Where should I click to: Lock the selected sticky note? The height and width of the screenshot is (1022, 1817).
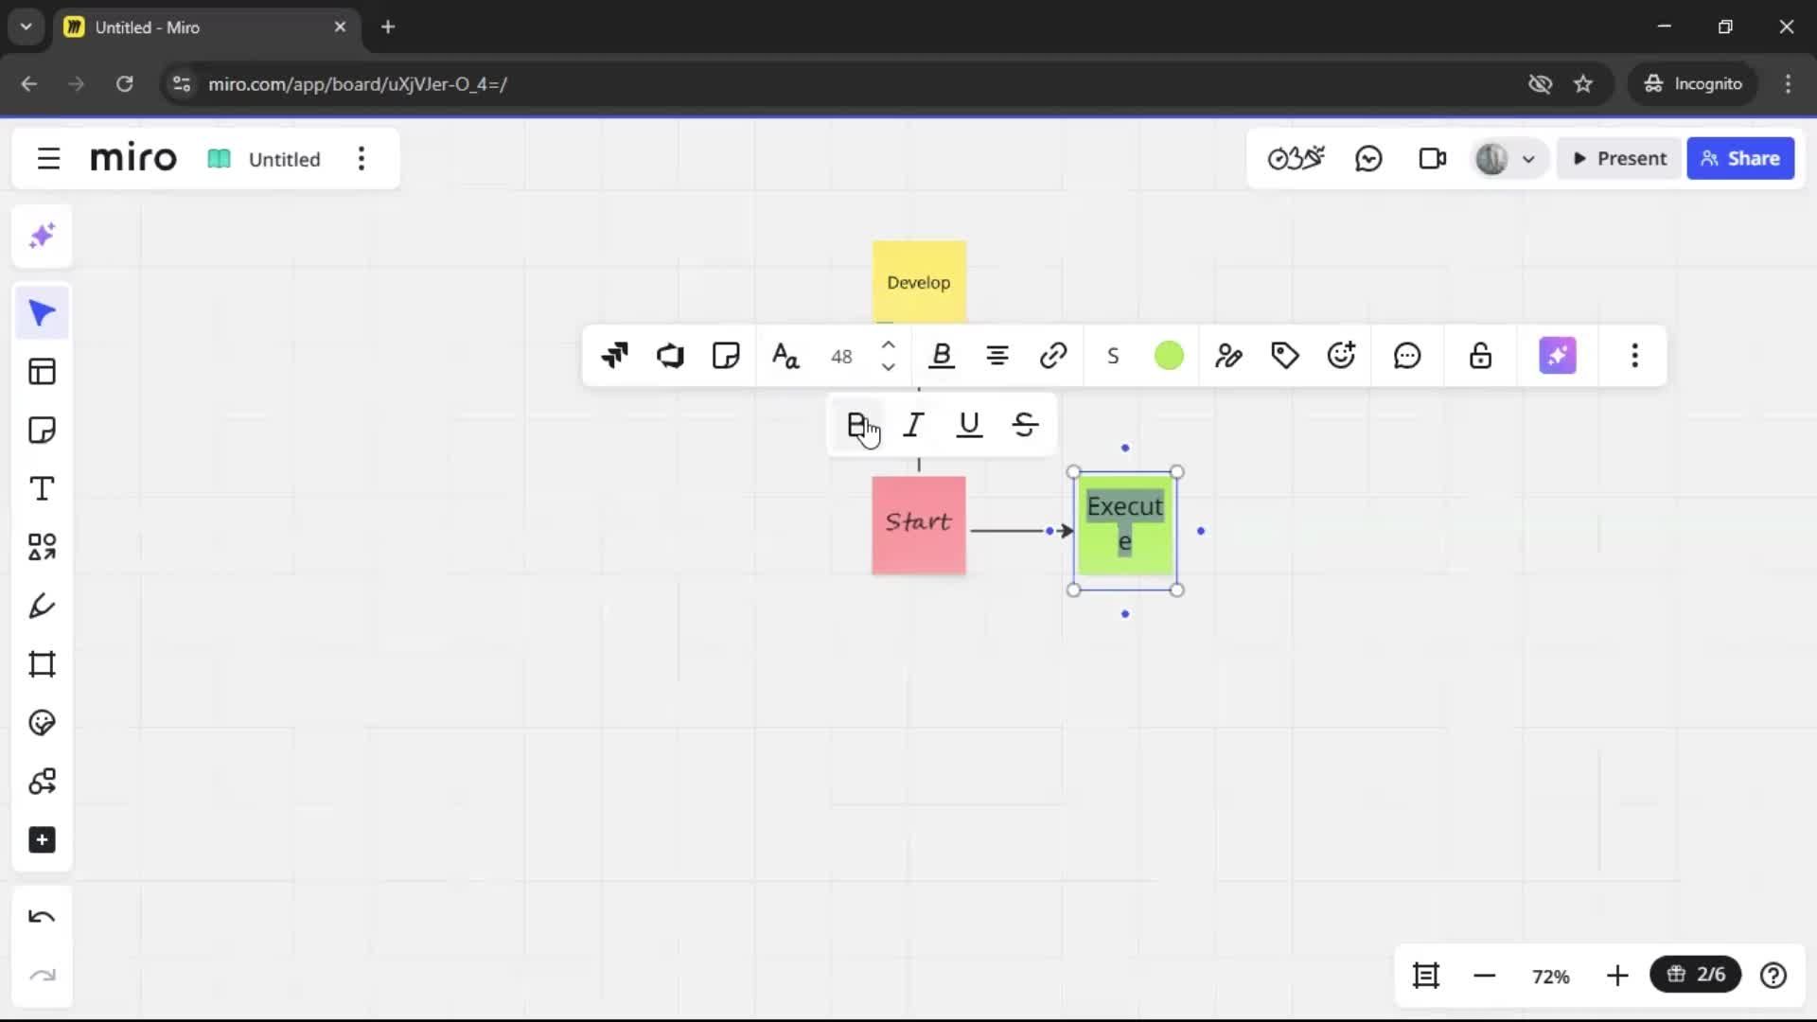[x=1480, y=356]
